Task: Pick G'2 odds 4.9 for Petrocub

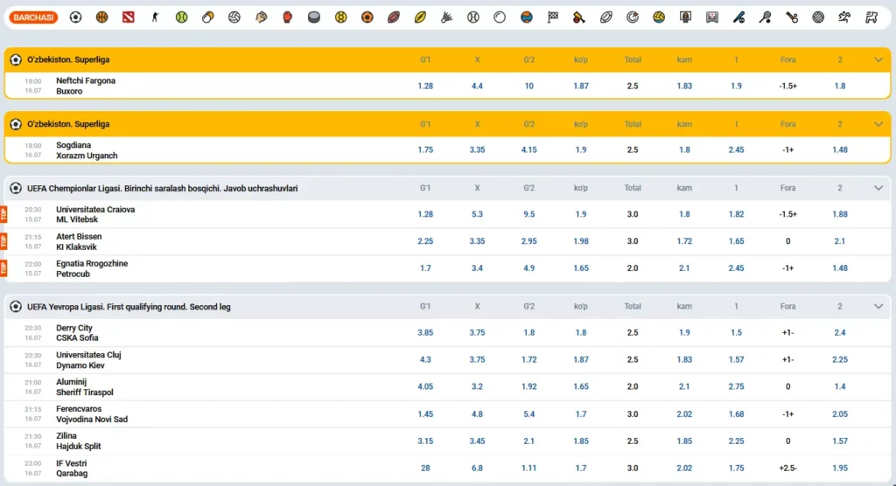Action: pos(529,267)
